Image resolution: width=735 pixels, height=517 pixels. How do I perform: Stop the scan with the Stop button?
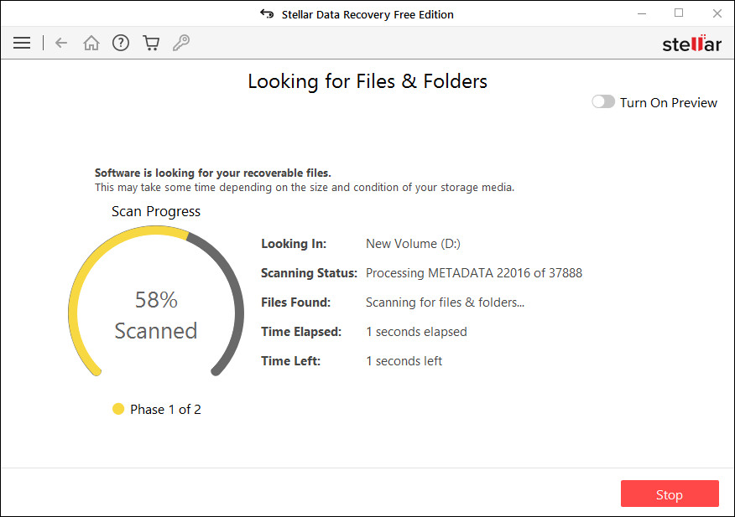(670, 494)
